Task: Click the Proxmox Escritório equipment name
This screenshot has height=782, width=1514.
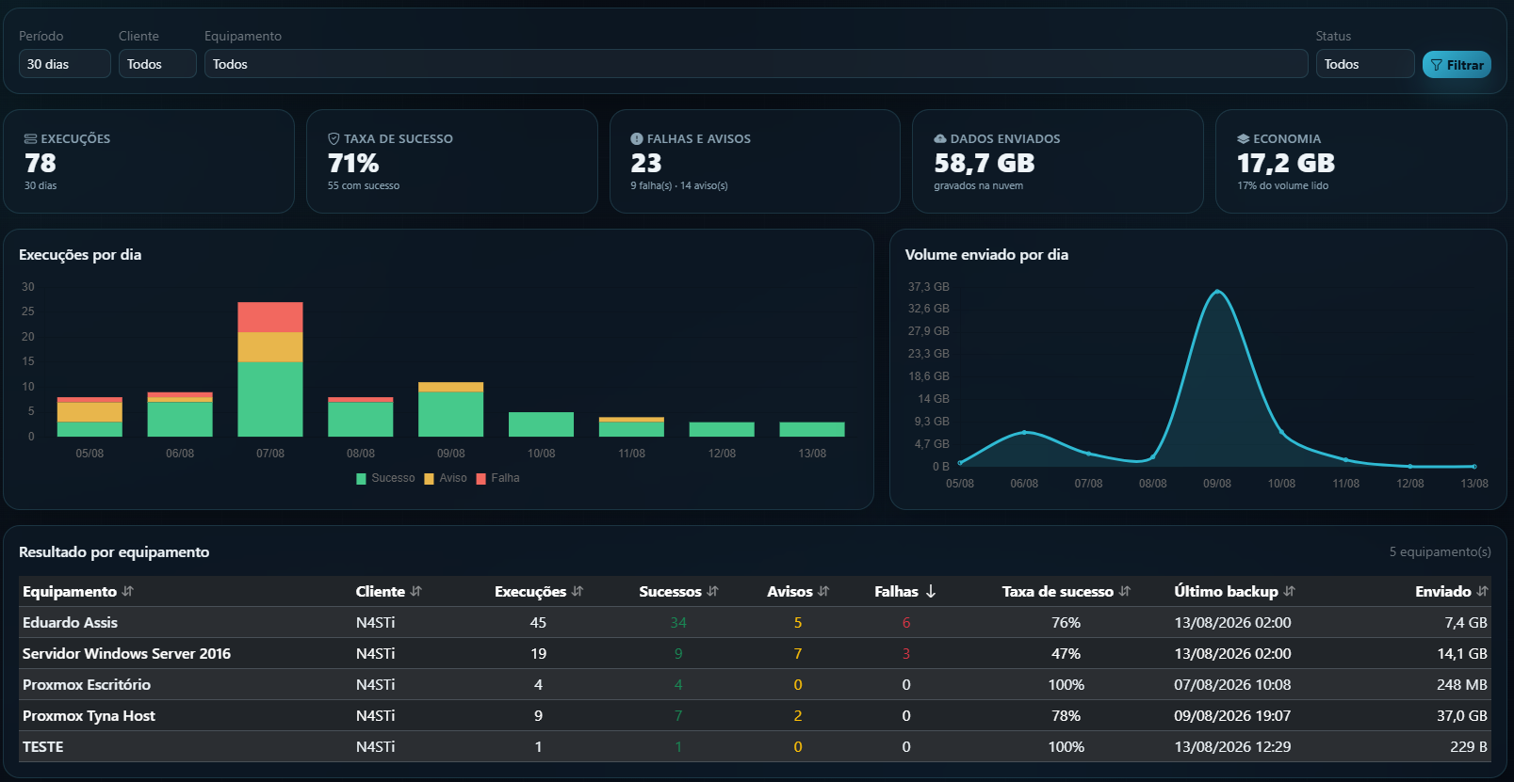Action: [x=87, y=684]
